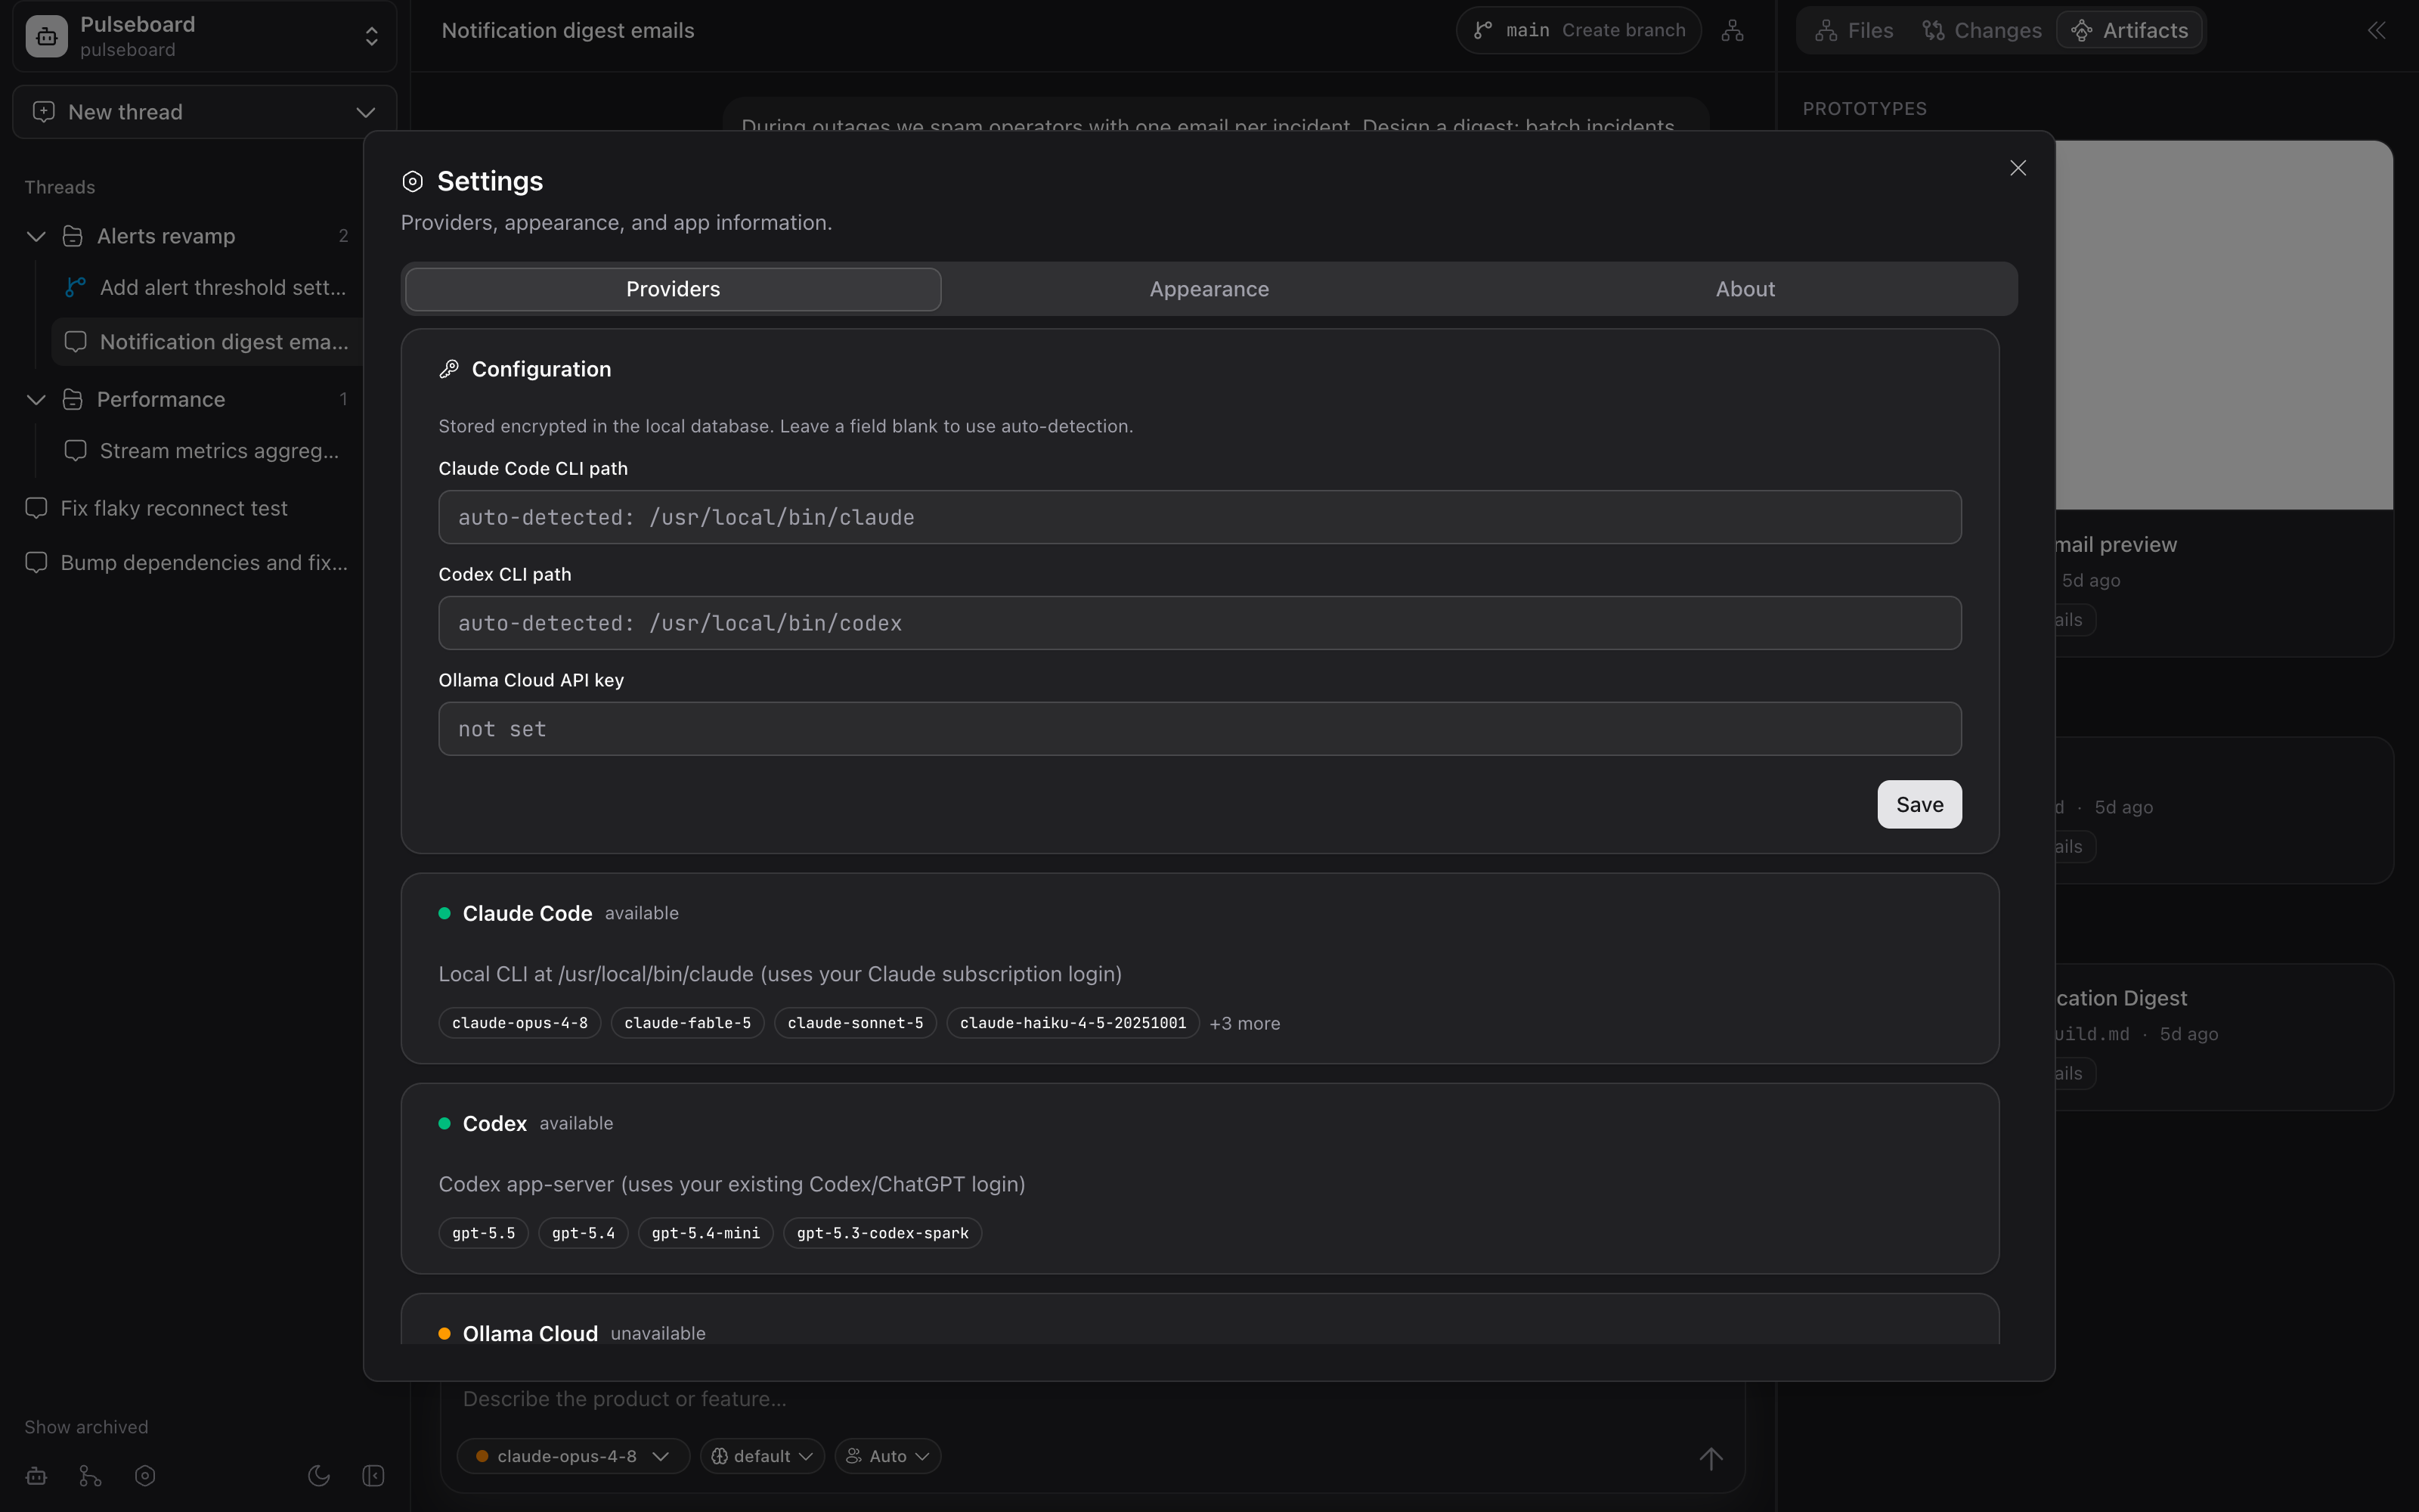
Task: Open the Fix flaky reconnect test thread
Action: 174,508
